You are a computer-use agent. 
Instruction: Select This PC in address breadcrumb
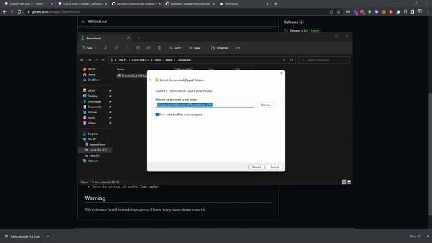click(x=123, y=60)
